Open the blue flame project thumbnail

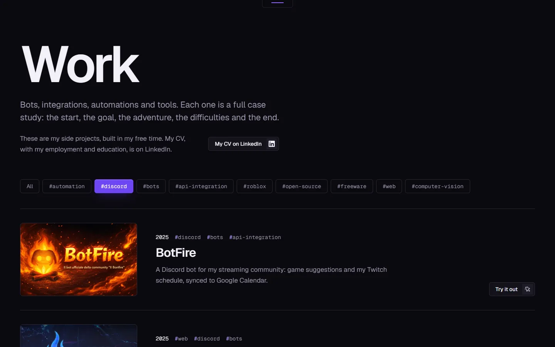point(79,336)
